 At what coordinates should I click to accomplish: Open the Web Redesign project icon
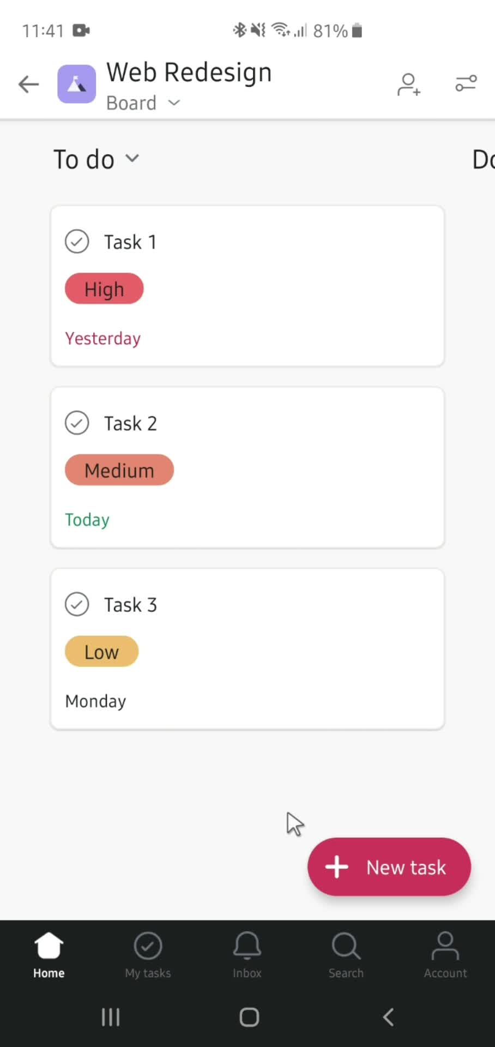tap(77, 84)
